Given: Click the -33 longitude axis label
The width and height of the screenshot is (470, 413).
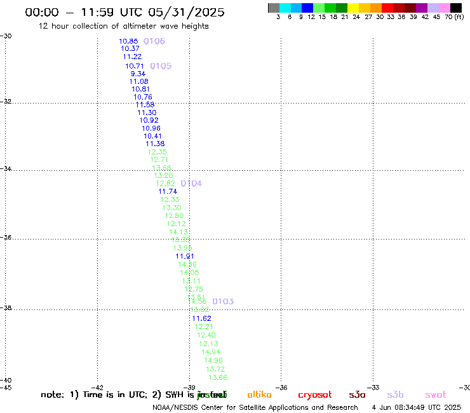Looking at the screenshot, I should (x=373, y=388).
